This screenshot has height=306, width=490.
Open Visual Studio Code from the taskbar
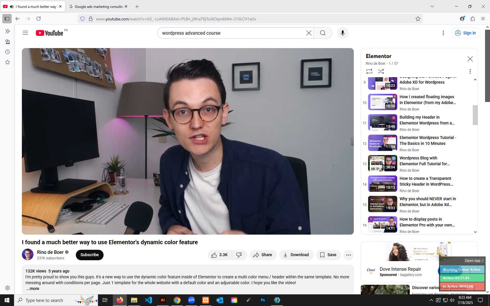click(148, 300)
